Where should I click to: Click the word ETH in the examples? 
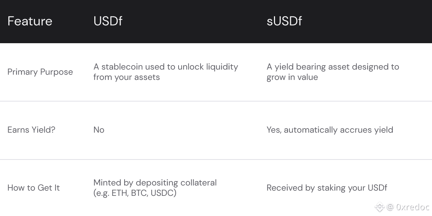(119, 193)
